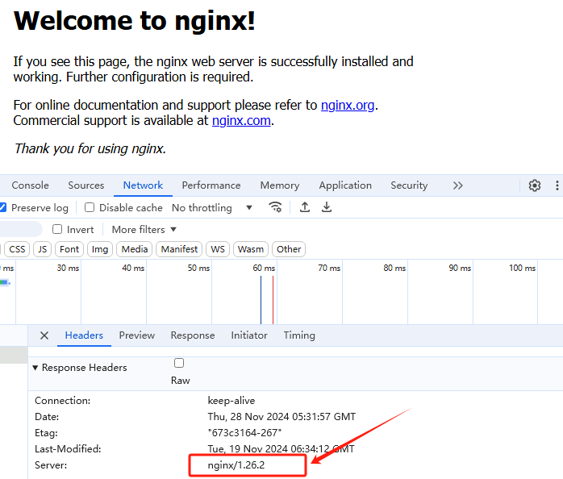Click the Server header value nginx/1.26.2
The image size is (563, 479).
coord(236,465)
